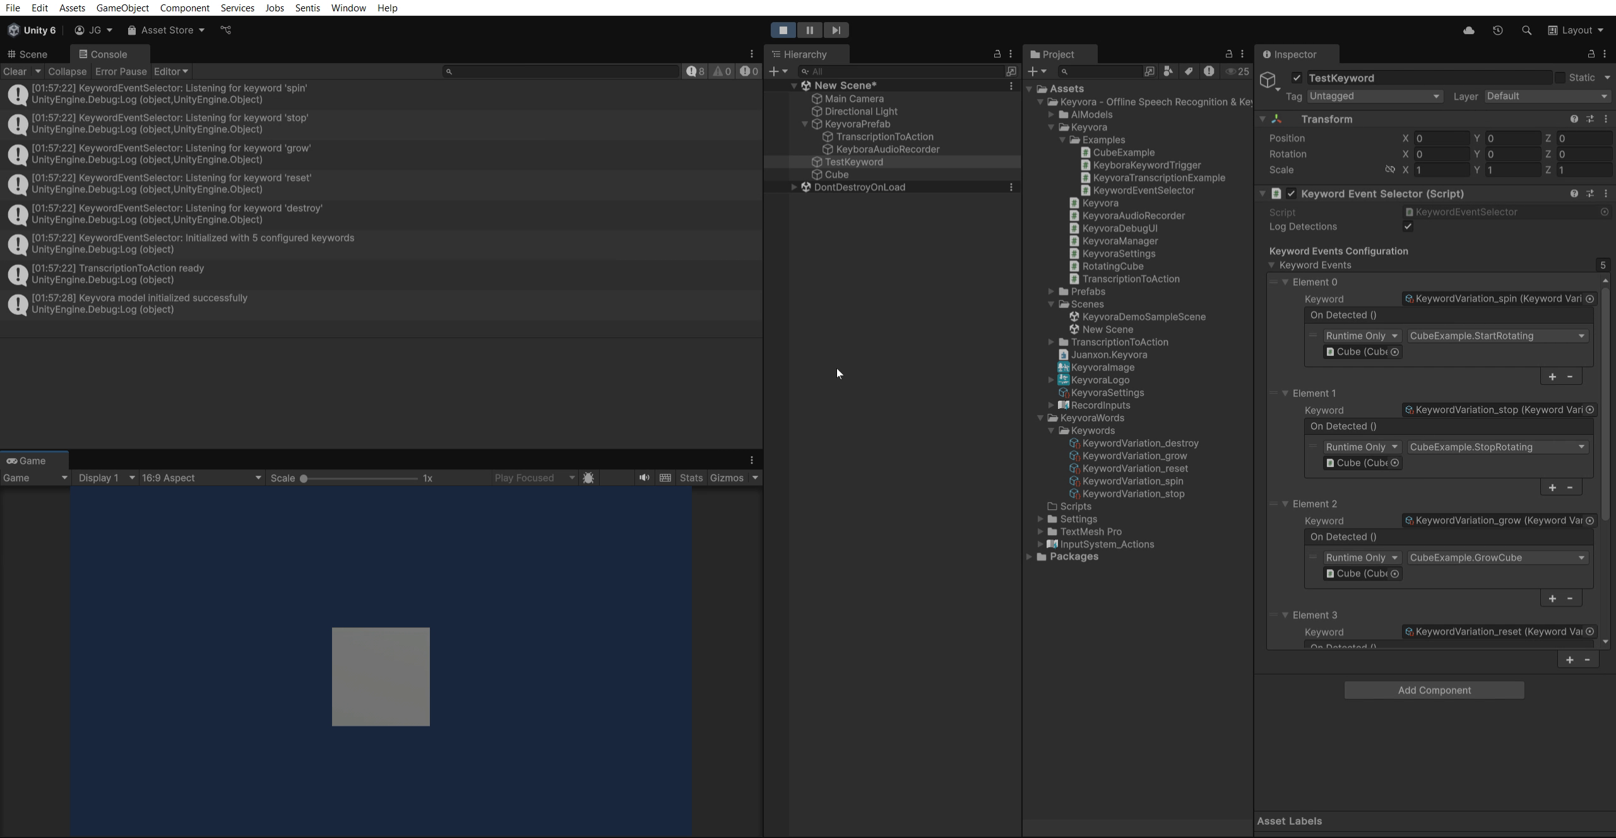Open the Sentis menu
Screen dimensions: 1616x838
(x=307, y=8)
